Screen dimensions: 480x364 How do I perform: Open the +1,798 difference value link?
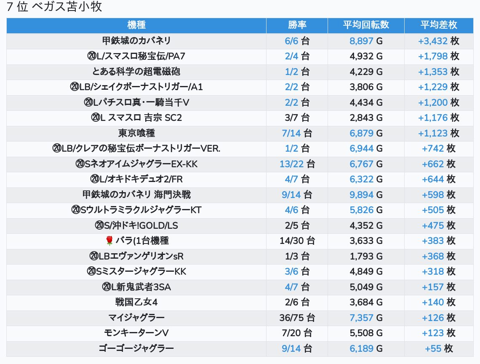[432, 56]
